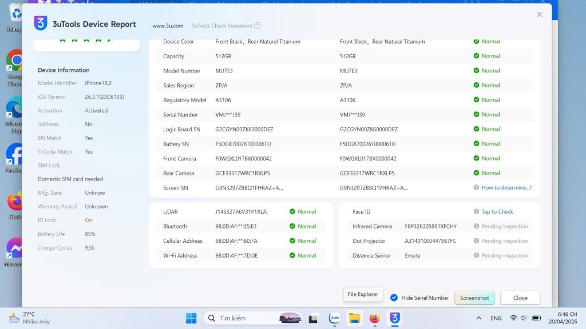Click the taskbar search box Tìm kiếm
Screen dimensions: 586x329
click(x=252, y=318)
